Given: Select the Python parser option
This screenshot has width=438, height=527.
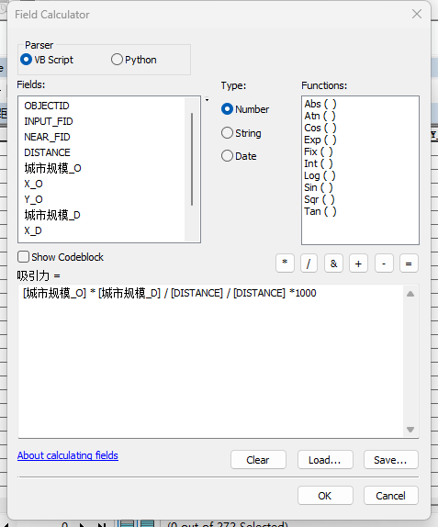Looking at the screenshot, I should tap(134, 60).
